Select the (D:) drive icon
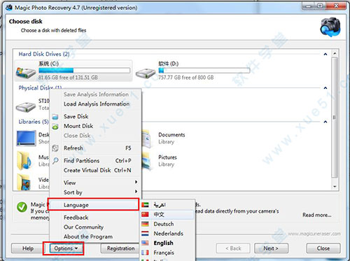Viewport: 350px width, 261px height. click(146, 73)
